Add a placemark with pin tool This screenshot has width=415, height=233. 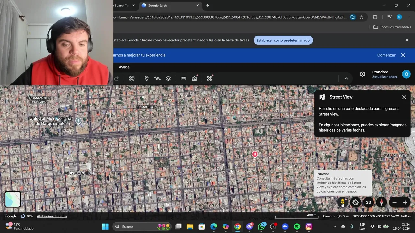[x=147, y=78]
